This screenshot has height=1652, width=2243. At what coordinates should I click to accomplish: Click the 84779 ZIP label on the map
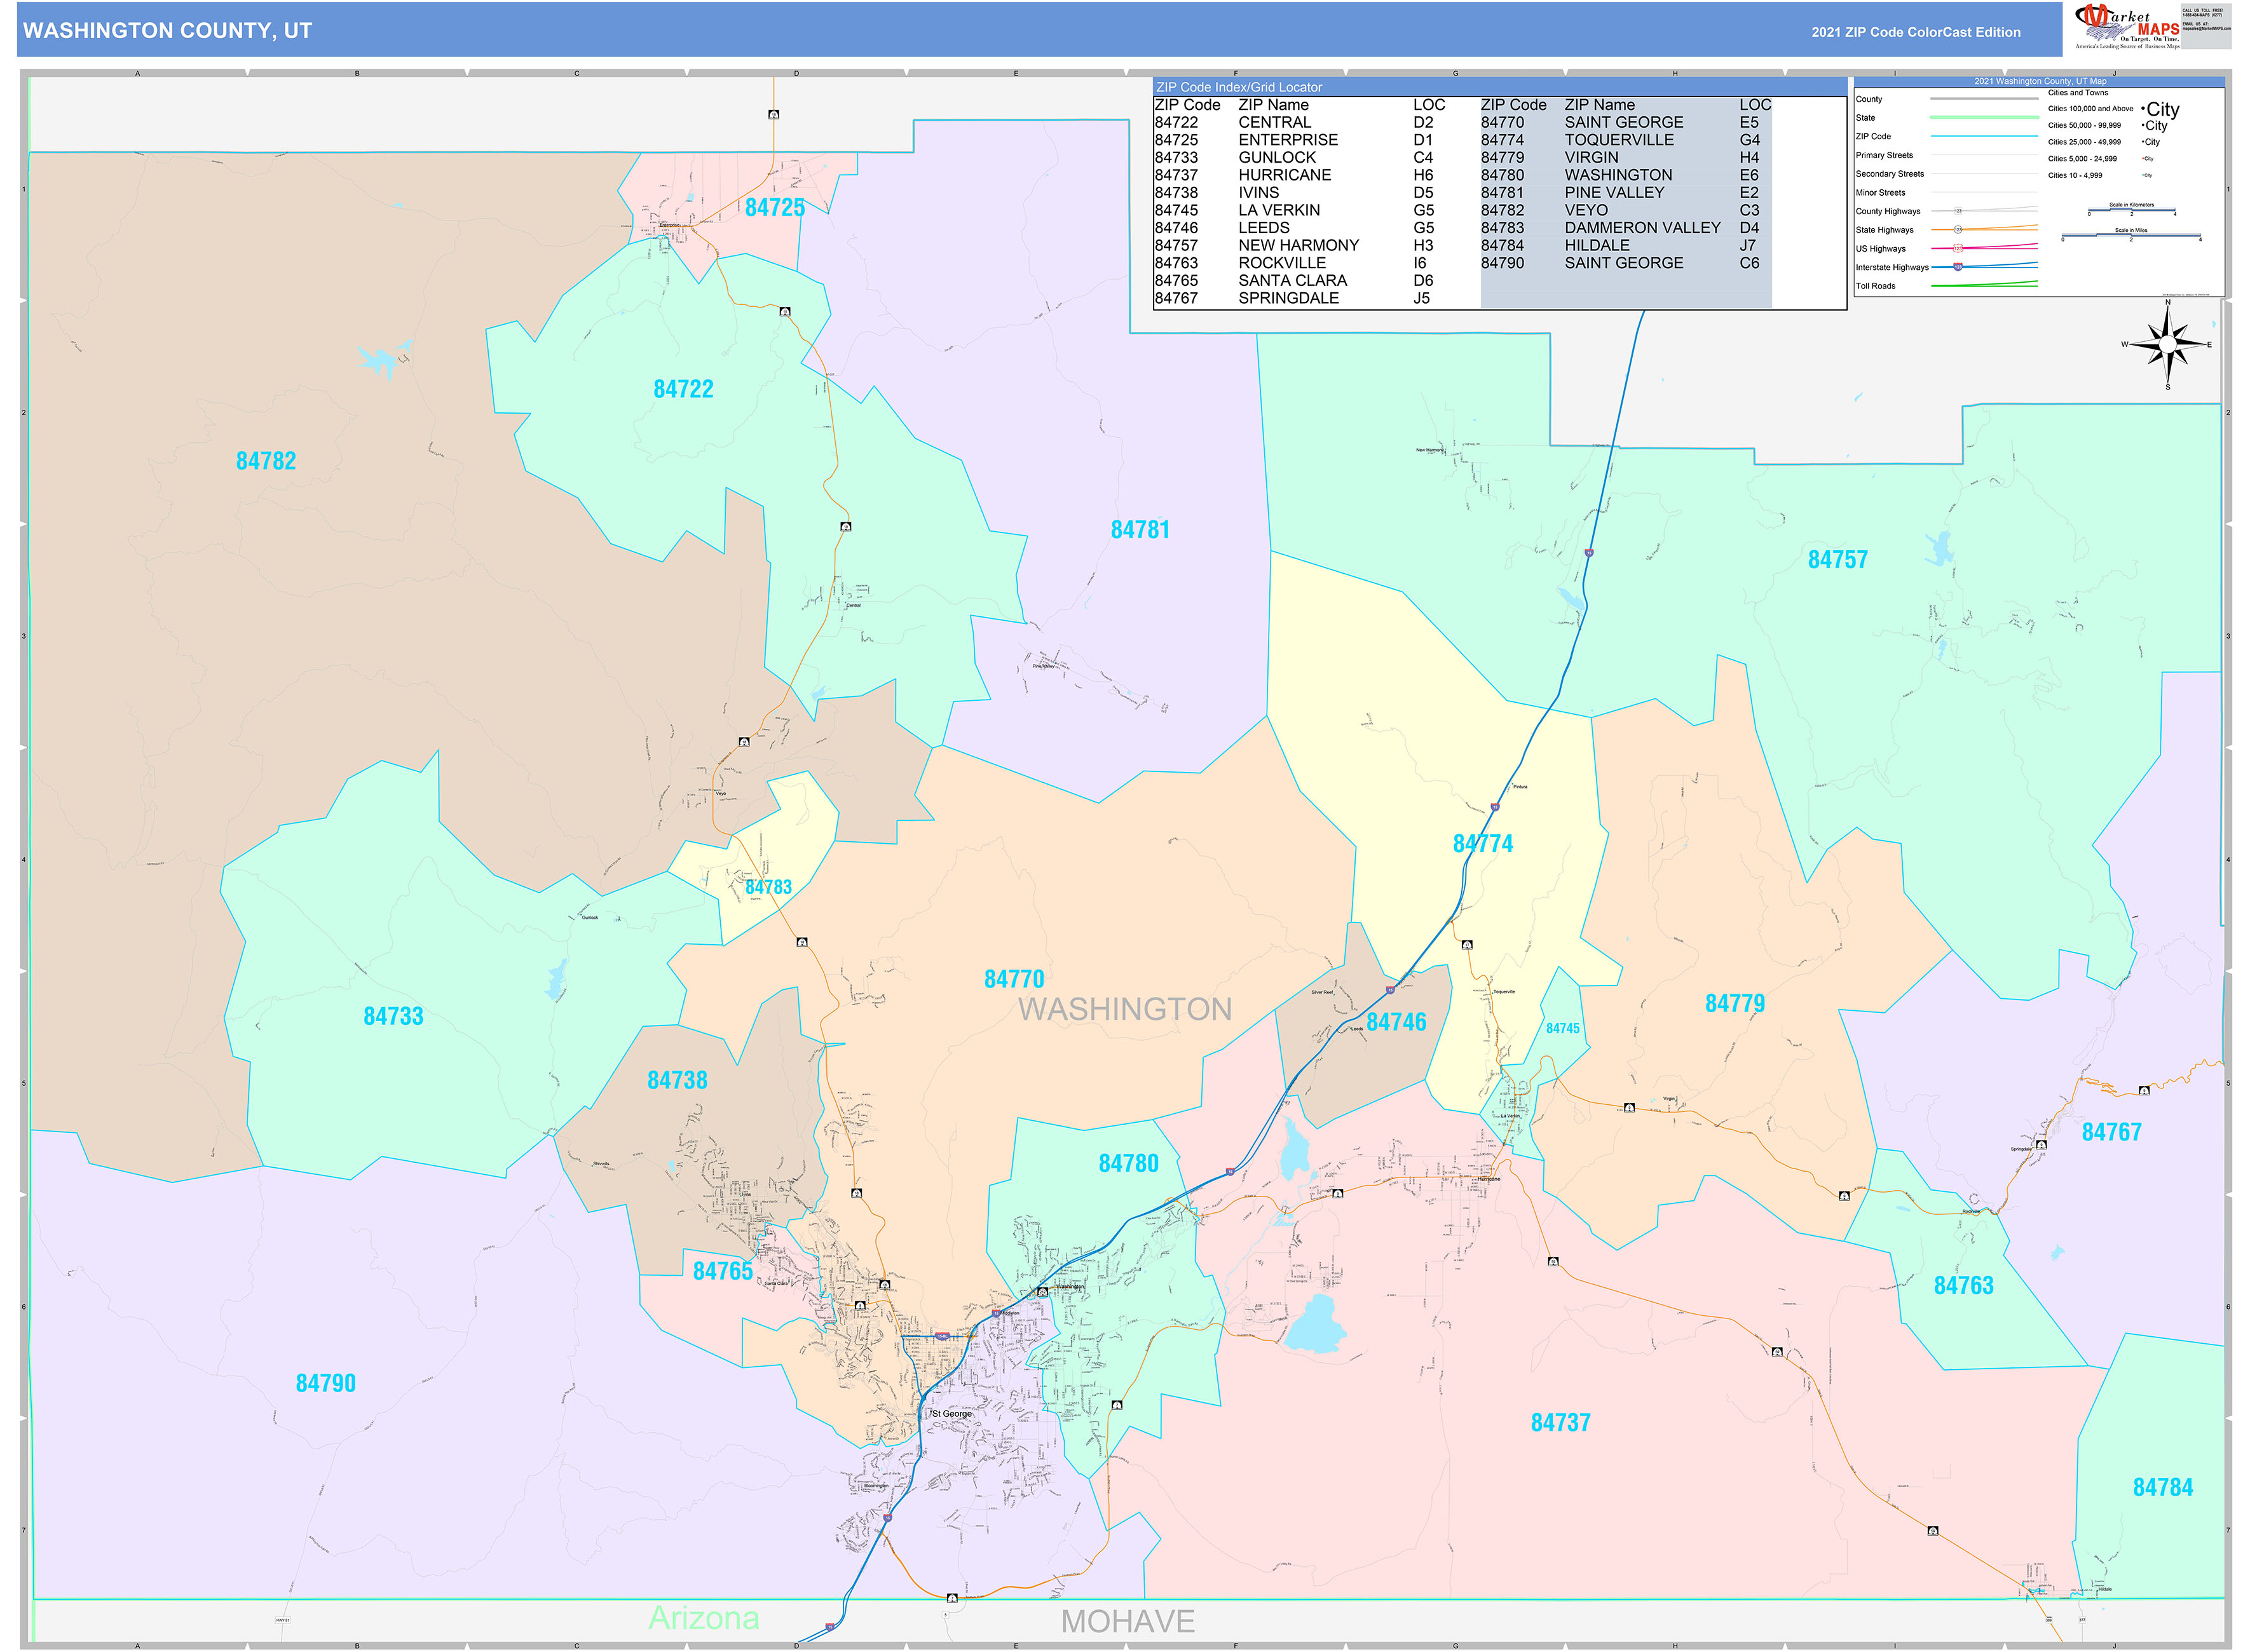[1735, 1003]
